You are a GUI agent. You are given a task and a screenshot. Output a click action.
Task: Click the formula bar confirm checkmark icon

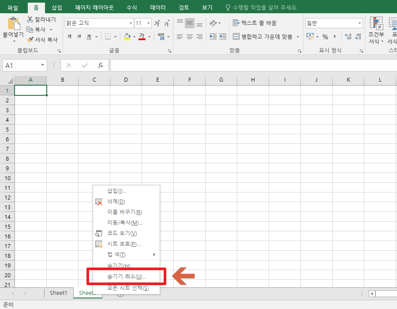[x=85, y=66]
